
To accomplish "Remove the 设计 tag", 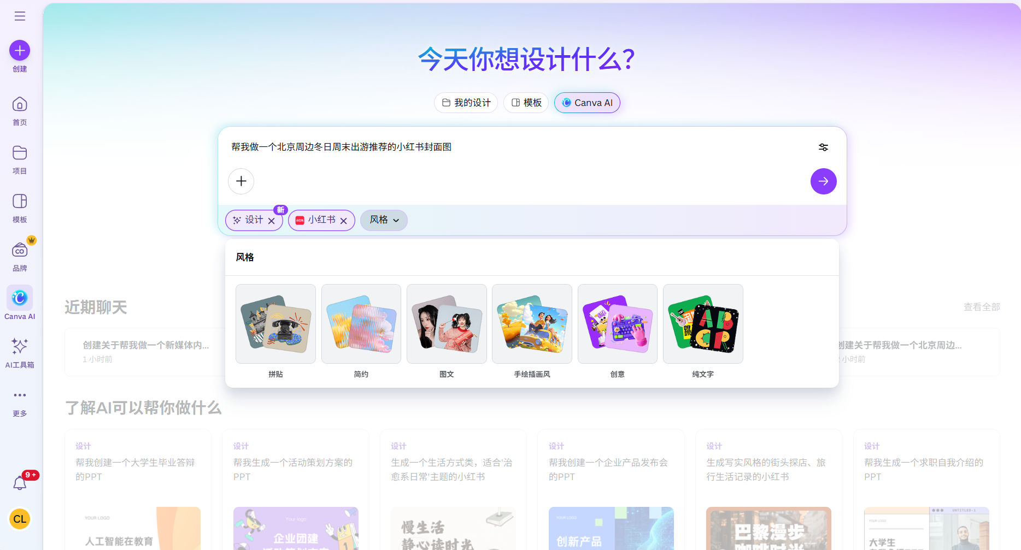I will [x=272, y=220].
